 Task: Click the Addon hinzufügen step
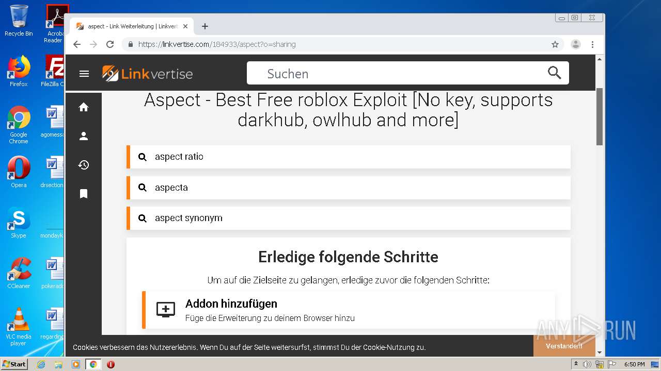coord(349,310)
